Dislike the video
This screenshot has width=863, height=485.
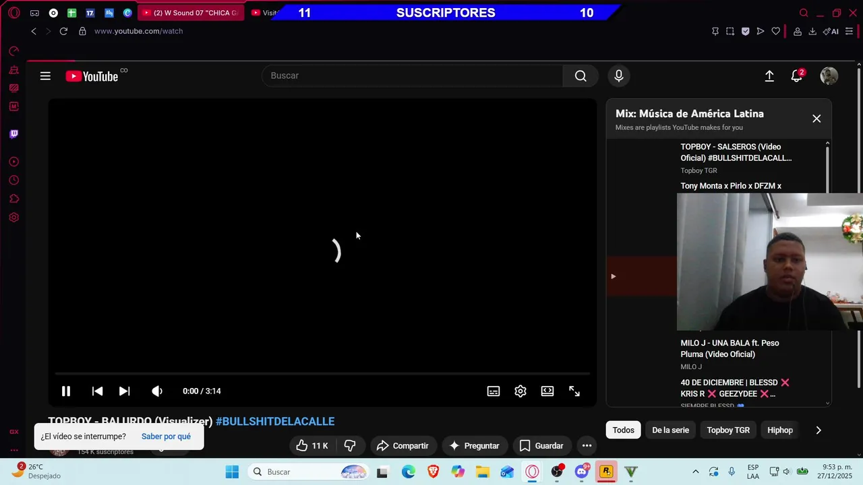point(350,446)
